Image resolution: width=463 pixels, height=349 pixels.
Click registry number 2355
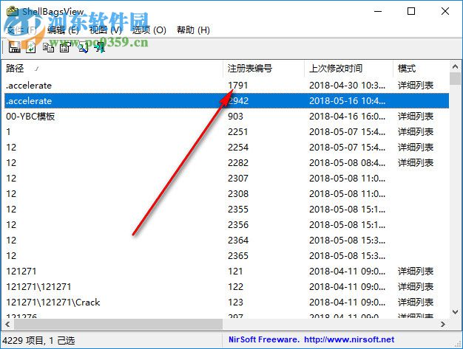click(238, 210)
